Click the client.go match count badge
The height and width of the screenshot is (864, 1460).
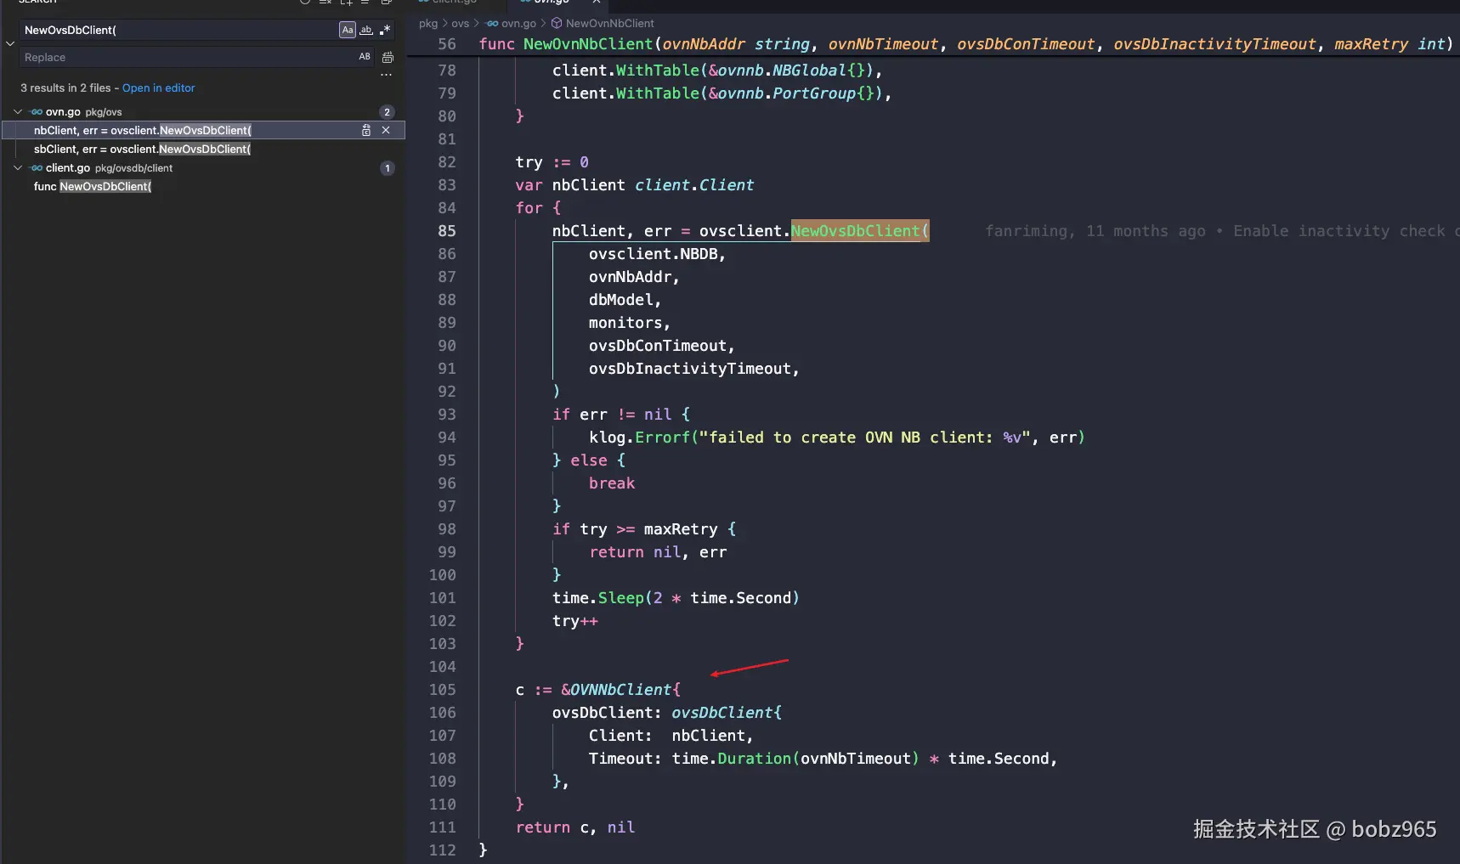(x=388, y=167)
